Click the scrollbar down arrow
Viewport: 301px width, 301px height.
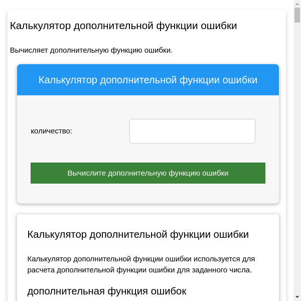(297, 297)
